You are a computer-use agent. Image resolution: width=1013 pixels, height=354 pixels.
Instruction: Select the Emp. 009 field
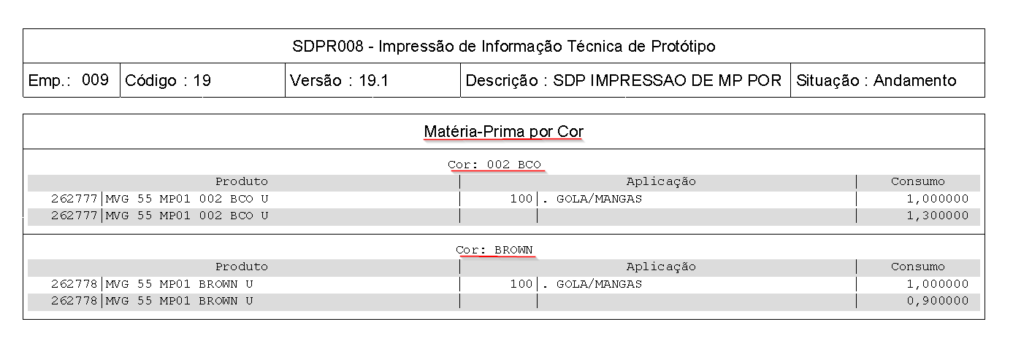click(69, 80)
